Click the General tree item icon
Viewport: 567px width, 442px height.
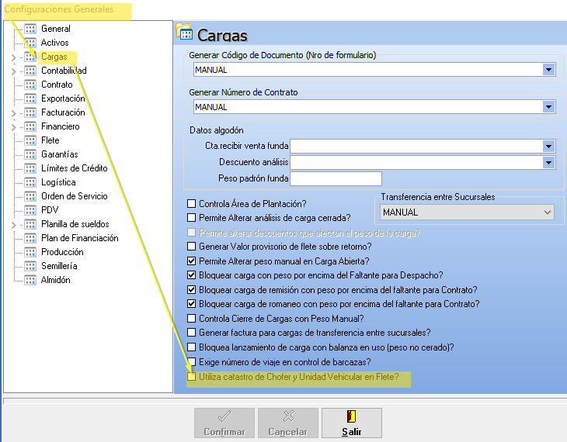pos(30,29)
